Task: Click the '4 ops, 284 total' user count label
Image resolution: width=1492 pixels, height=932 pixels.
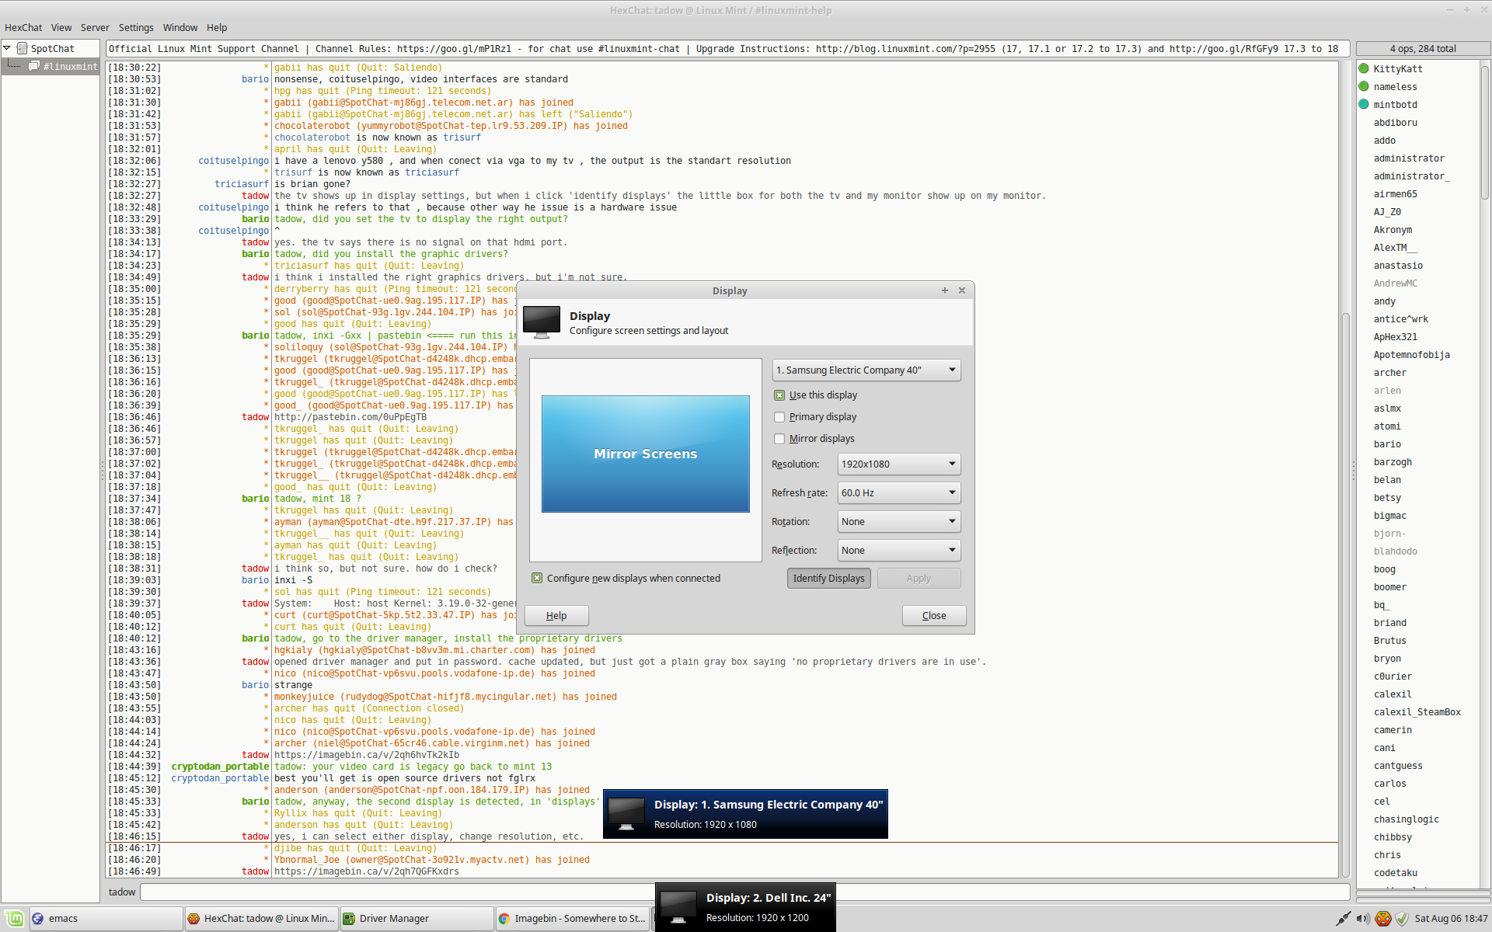Action: (1423, 48)
